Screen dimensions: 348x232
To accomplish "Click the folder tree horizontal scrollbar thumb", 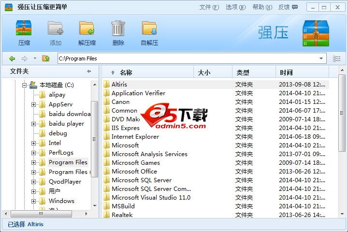I will pyautogui.click(x=41, y=214).
